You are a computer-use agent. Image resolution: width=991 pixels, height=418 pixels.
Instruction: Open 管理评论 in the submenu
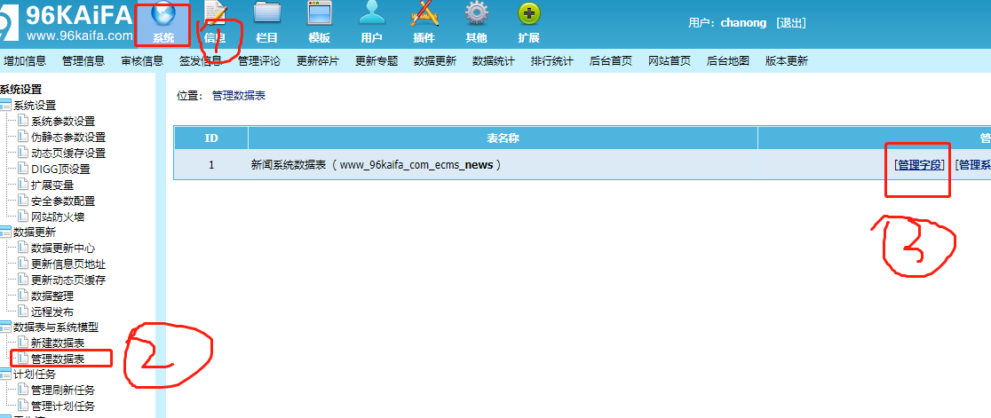[x=259, y=61]
